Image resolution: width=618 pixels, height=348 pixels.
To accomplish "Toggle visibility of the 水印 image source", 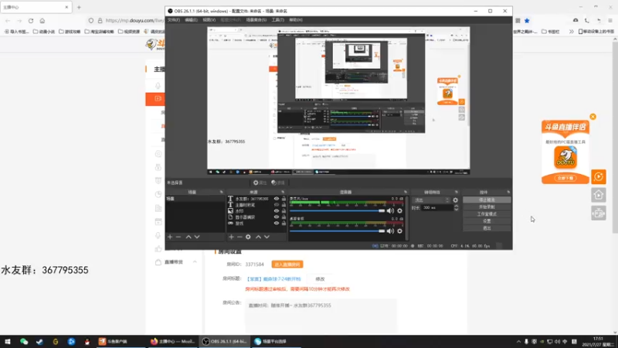I will point(277,211).
